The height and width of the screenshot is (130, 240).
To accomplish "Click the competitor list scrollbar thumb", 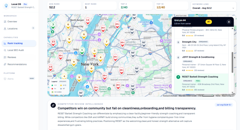I will pyautogui.click(x=232, y=62).
